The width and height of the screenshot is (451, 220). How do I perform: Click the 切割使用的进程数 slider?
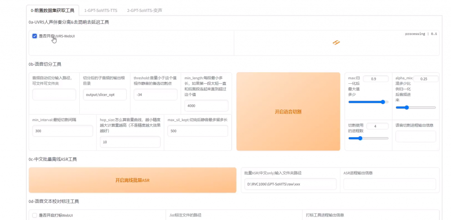(x=368, y=138)
